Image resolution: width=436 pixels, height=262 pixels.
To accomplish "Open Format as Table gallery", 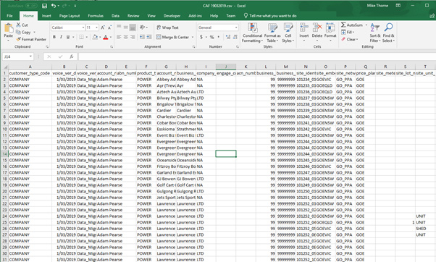I will [272, 33].
